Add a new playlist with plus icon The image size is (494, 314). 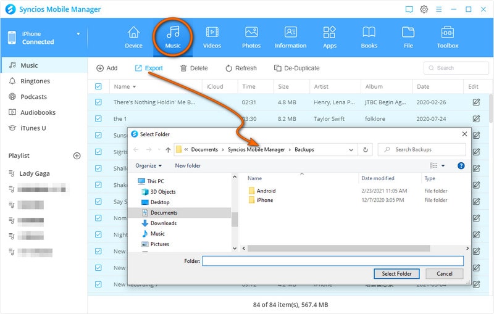point(77,156)
